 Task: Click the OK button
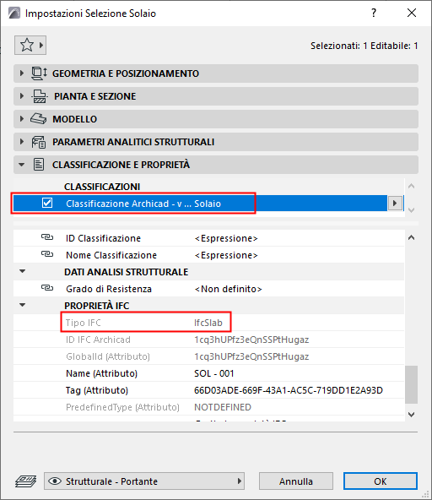click(x=380, y=481)
